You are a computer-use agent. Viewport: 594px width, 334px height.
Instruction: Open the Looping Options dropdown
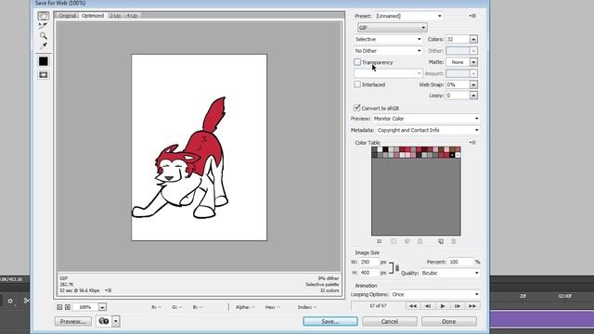click(435, 294)
